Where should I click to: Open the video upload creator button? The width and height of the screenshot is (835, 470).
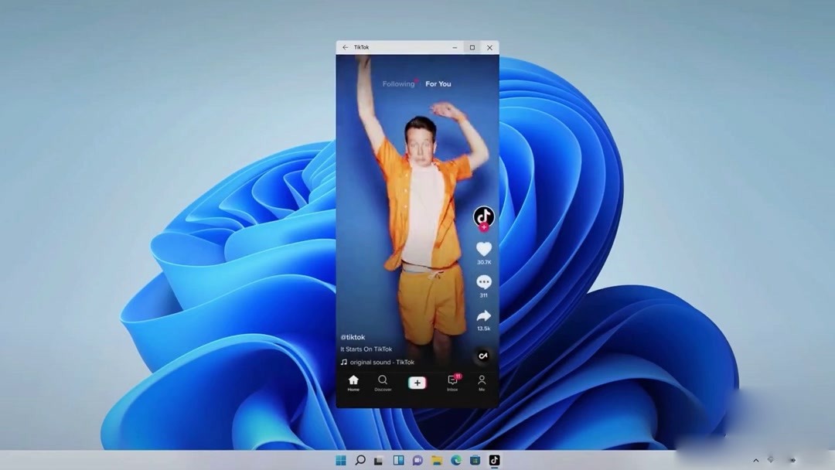pyautogui.click(x=417, y=382)
